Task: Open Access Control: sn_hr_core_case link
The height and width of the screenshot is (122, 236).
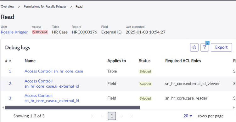Action: coord(54,71)
